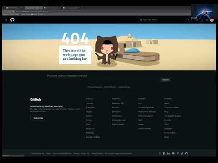Open The ReadME Project footer link
This screenshot has width=218, height=163.
[x=173, y=116]
